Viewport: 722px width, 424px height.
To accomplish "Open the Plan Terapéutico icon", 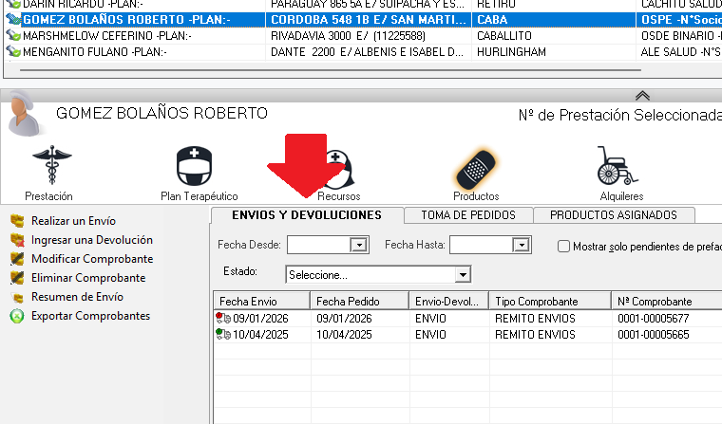I will 194,167.
